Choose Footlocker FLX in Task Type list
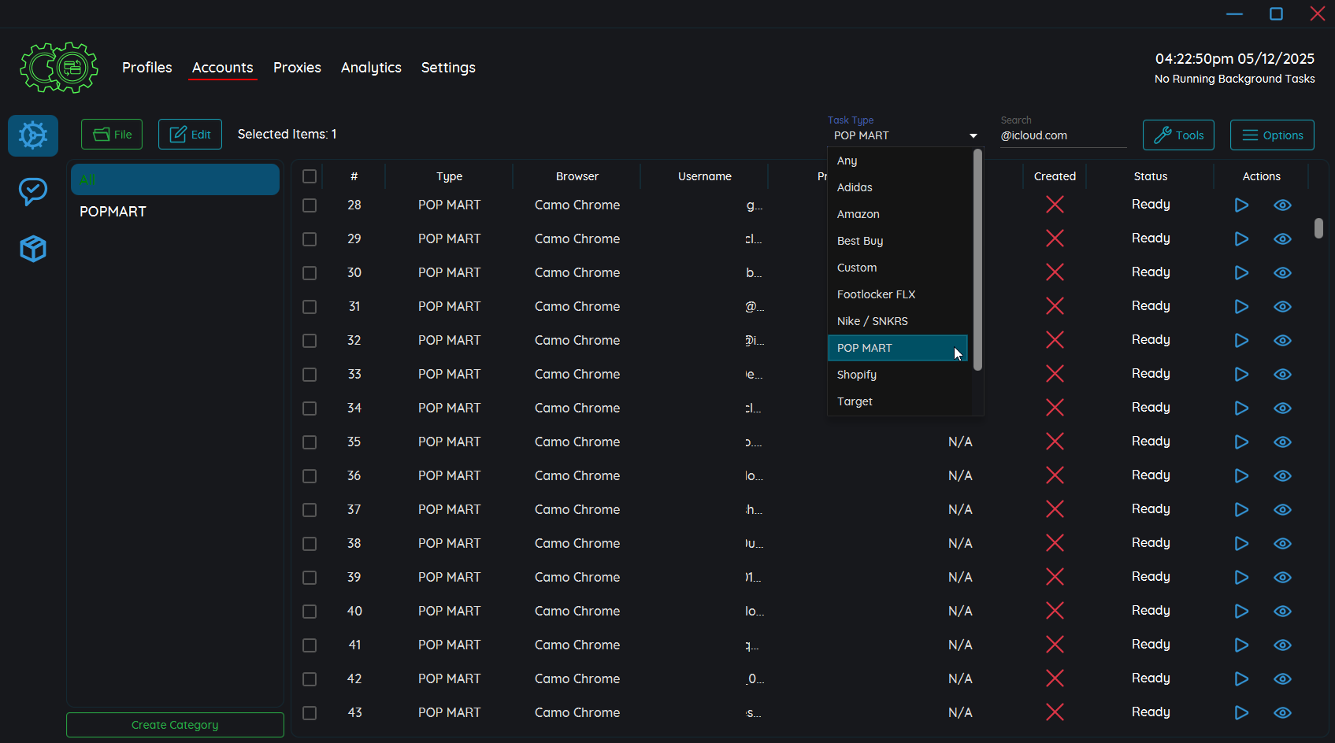Screen dimensions: 1335x743 [x=899, y=294]
